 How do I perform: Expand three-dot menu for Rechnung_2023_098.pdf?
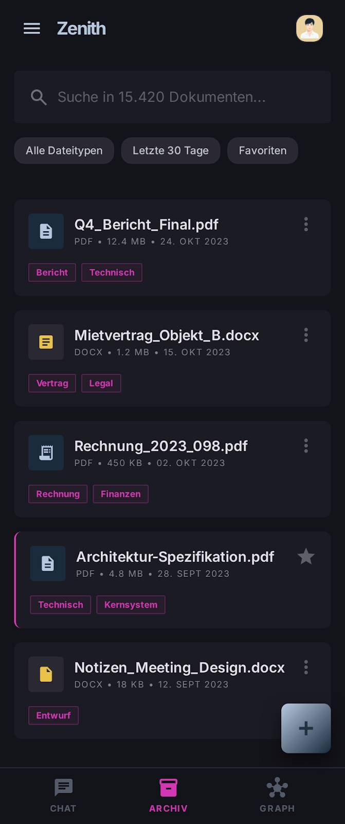306,445
